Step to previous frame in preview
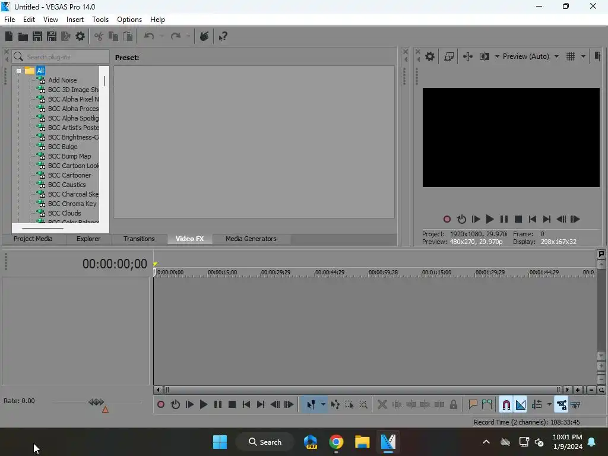The height and width of the screenshot is (456, 608). pos(561,220)
